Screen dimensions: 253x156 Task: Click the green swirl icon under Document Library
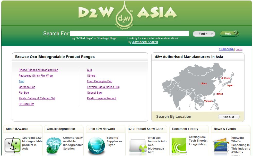pos(179,145)
